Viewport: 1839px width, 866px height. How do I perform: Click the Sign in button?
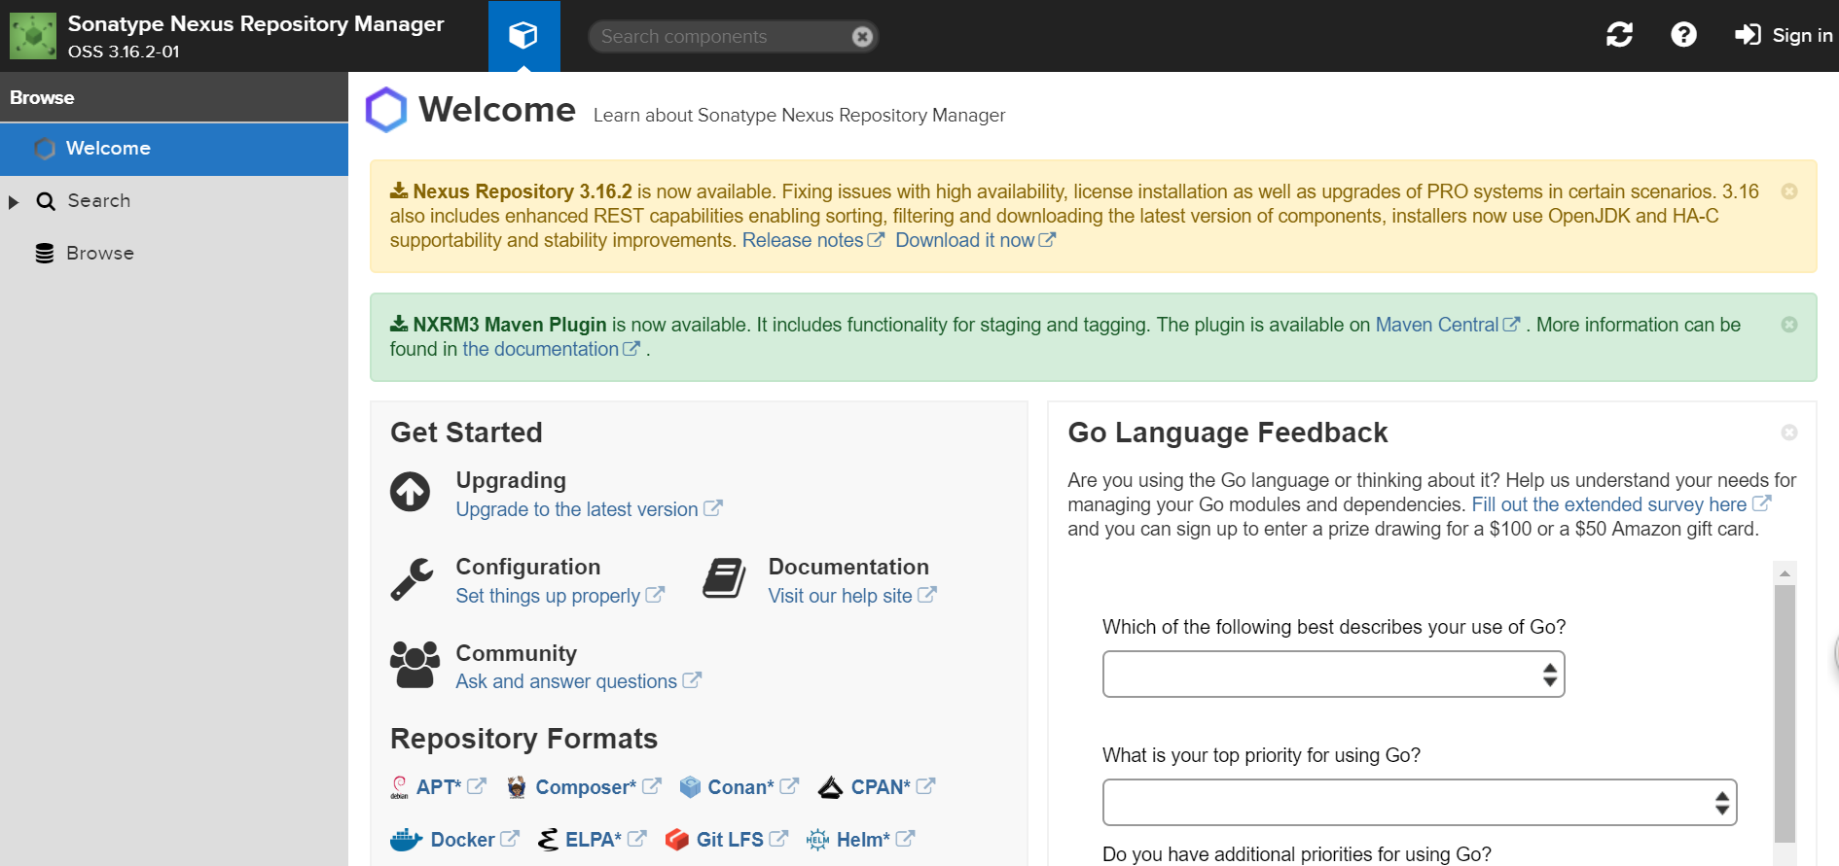[1783, 35]
